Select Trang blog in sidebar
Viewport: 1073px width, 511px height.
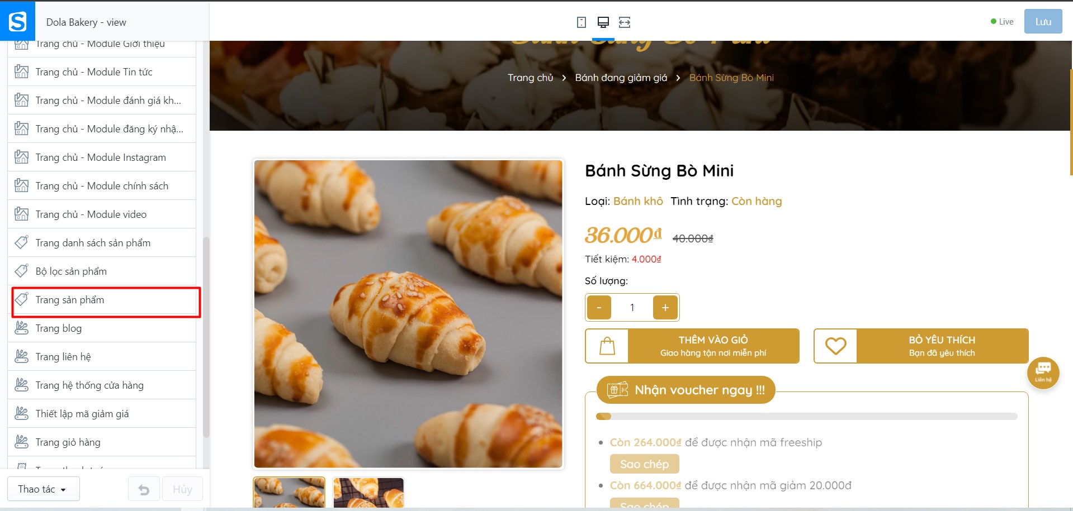(x=102, y=328)
